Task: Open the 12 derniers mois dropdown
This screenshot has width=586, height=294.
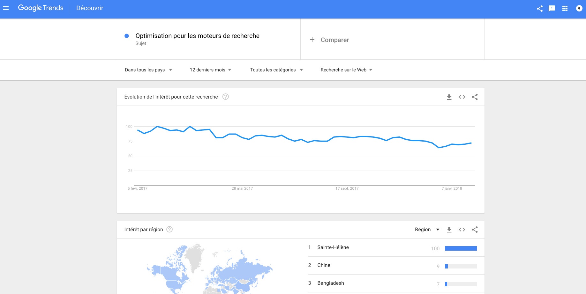Action: tap(210, 70)
